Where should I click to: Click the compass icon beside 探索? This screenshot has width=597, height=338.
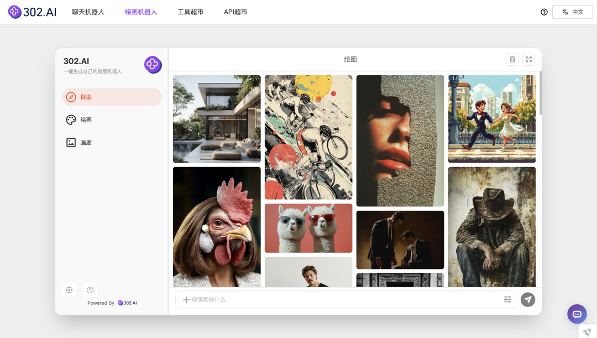71,97
